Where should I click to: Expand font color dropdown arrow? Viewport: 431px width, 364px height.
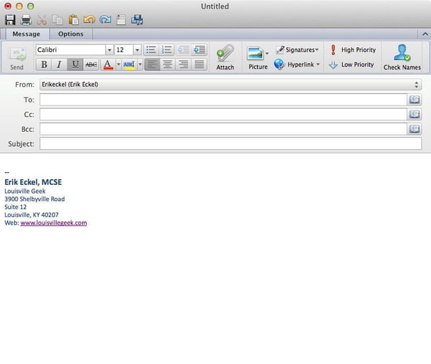(119, 65)
